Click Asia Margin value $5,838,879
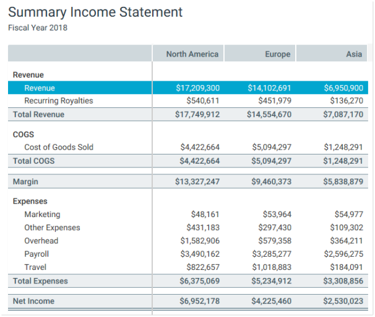Screen dimensions: 375x317 click(343, 182)
